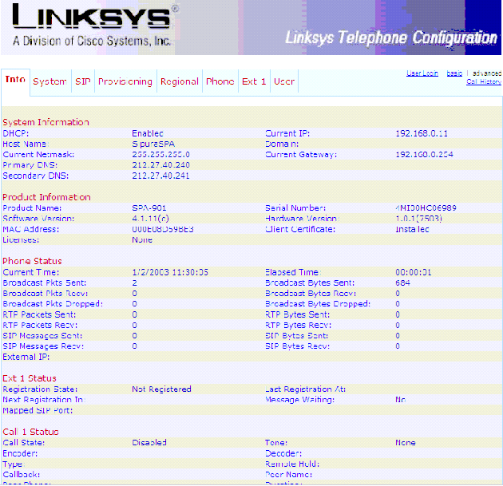The width and height of the screenshot is (503, 486).
Task: Open the Ext 1 tab
Action: click(x=254, y=81)
